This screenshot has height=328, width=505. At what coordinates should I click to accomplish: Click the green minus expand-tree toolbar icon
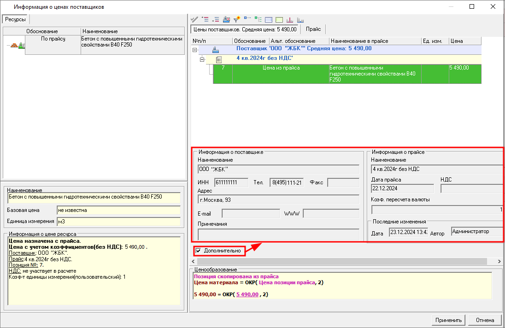coord(258,20)
